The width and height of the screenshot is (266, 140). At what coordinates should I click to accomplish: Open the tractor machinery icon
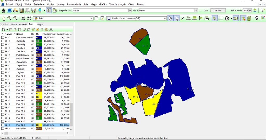point(16,10)
